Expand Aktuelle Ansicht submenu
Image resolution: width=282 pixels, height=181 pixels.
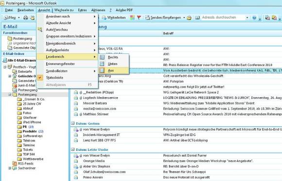pos(68,23)
